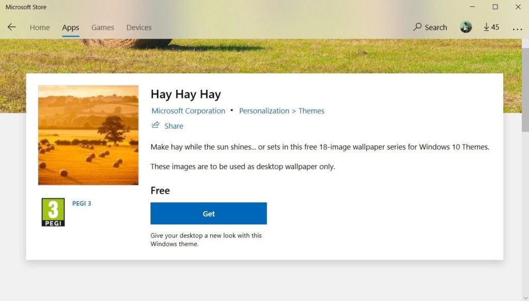Select the Apps tab
Image resolution: width=529 pixels, height=301 pixels.
tap(70, 27)
